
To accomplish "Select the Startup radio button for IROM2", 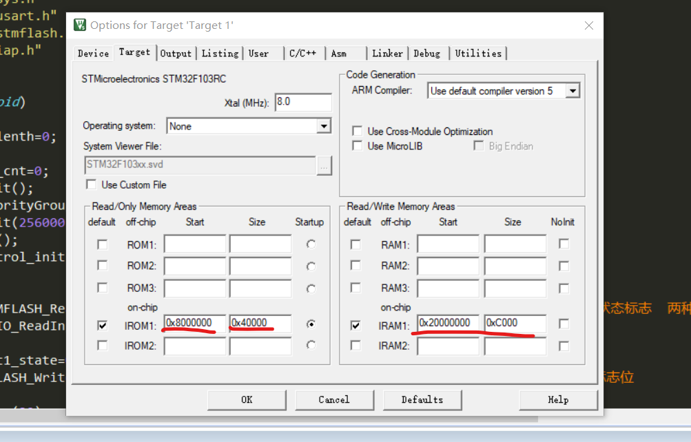I will (x=310, y=346).
